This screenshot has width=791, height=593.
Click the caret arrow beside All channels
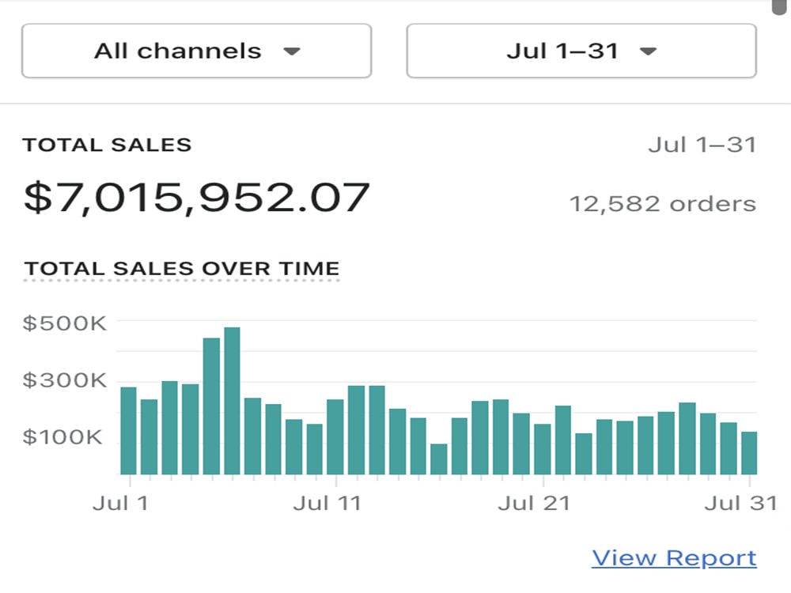click(292, 51)
